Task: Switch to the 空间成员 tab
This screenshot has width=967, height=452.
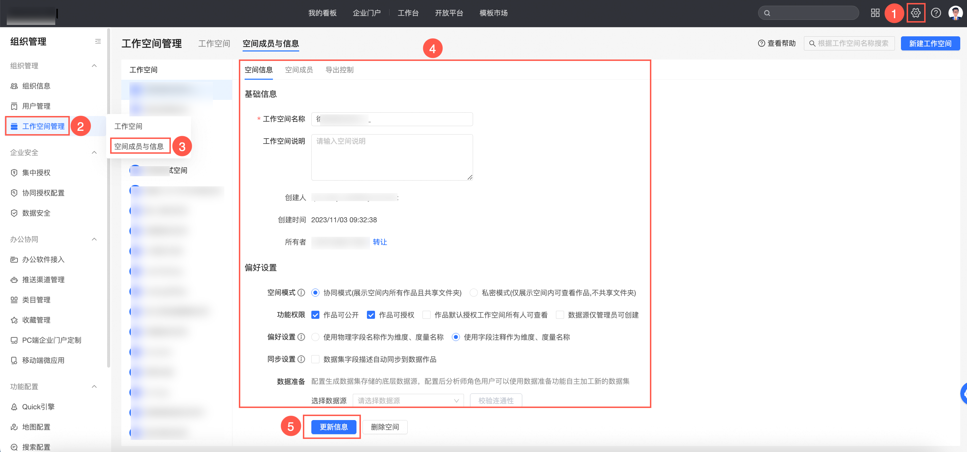Action: click(x=299, y=70)
